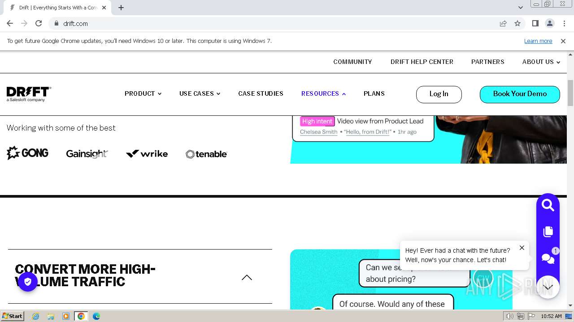Open the Case Studies page
Viewport: 574px width, 322px height.
[x=261, y=93]
